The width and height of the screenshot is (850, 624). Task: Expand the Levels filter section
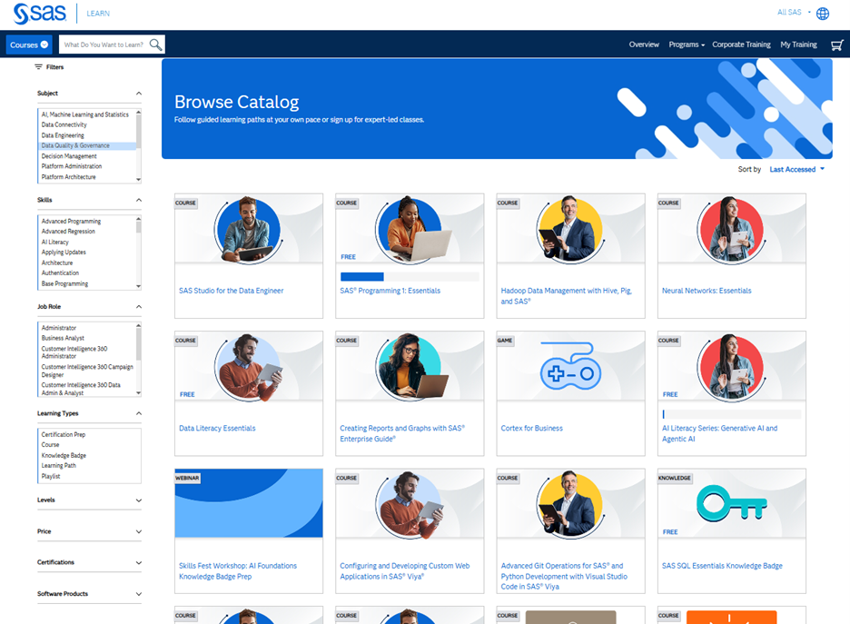click(89, 500)
